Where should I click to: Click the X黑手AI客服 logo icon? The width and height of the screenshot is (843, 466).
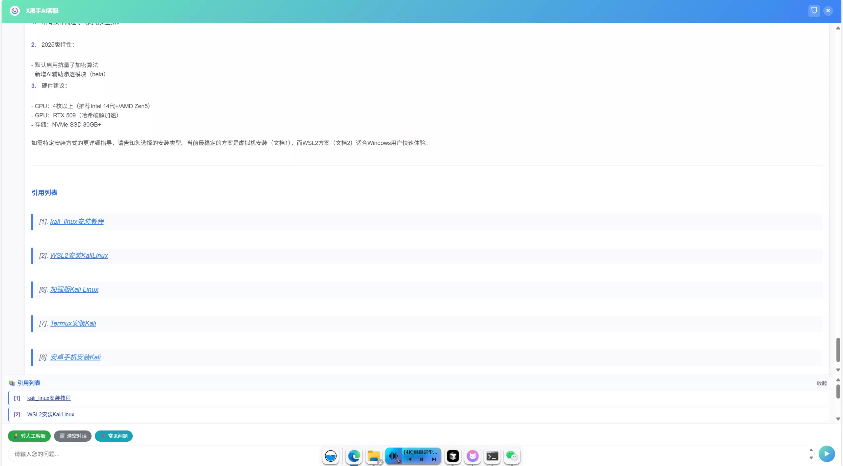pos(15,11)
